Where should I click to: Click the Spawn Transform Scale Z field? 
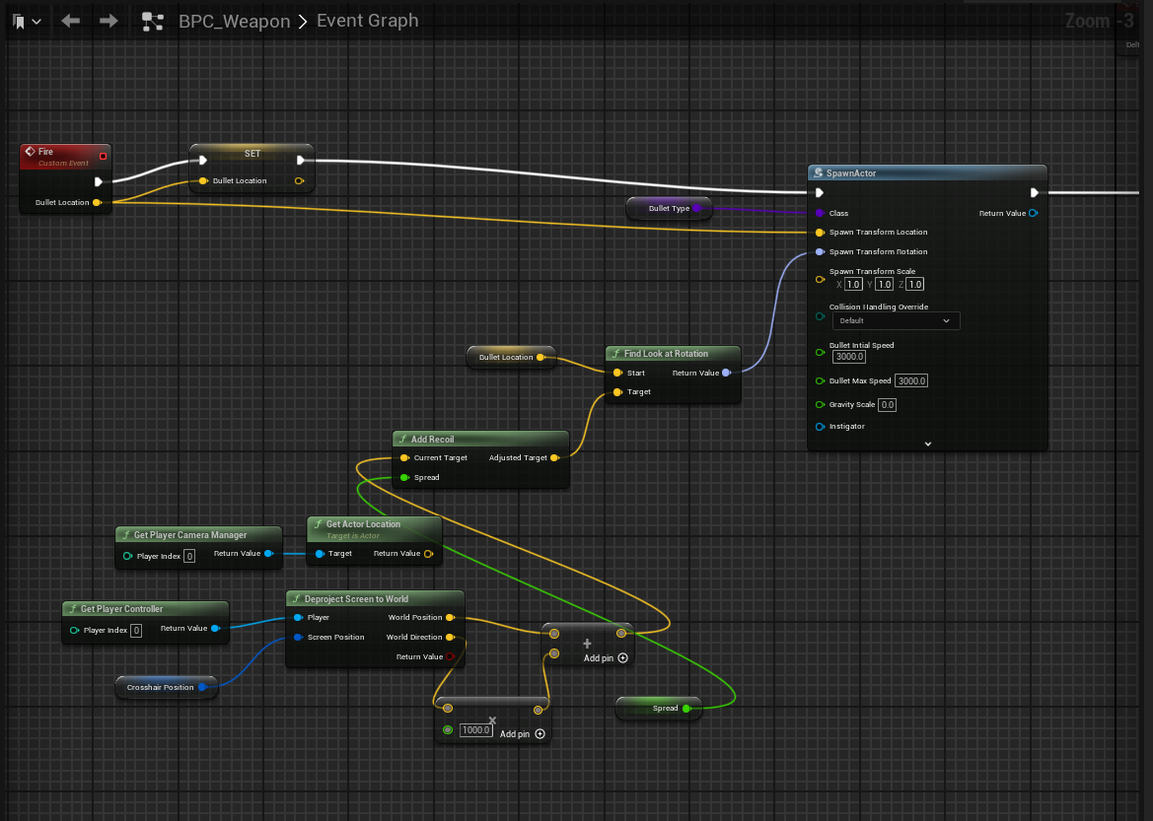pos(914,285)
